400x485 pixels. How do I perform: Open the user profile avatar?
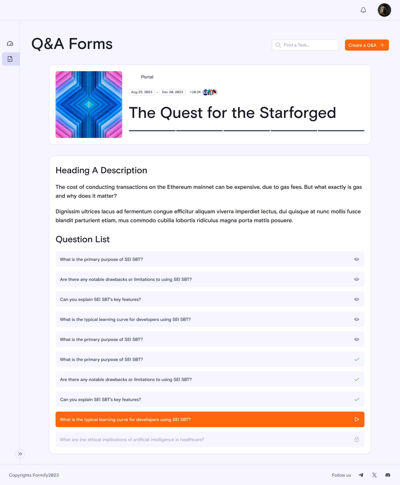click(x=384, y=10)
